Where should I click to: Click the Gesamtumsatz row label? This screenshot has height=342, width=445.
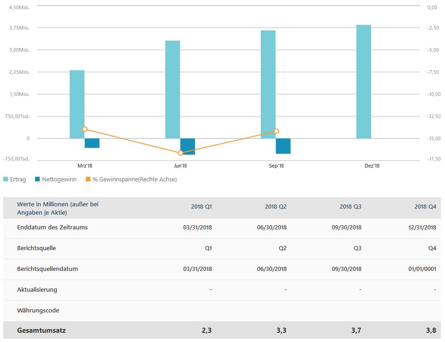click(x=41, y=330)
